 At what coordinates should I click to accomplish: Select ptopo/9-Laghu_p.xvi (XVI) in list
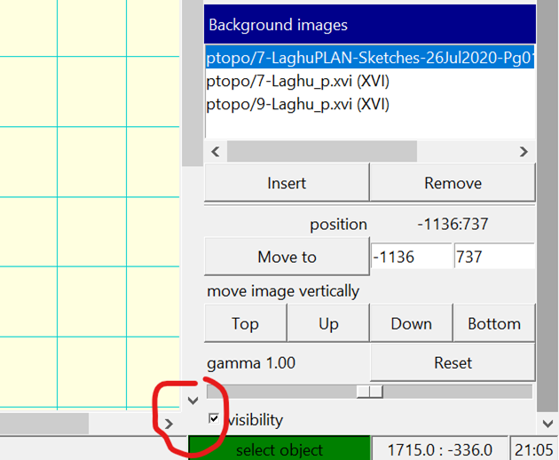pyautogui.click(x=297, y=104)
